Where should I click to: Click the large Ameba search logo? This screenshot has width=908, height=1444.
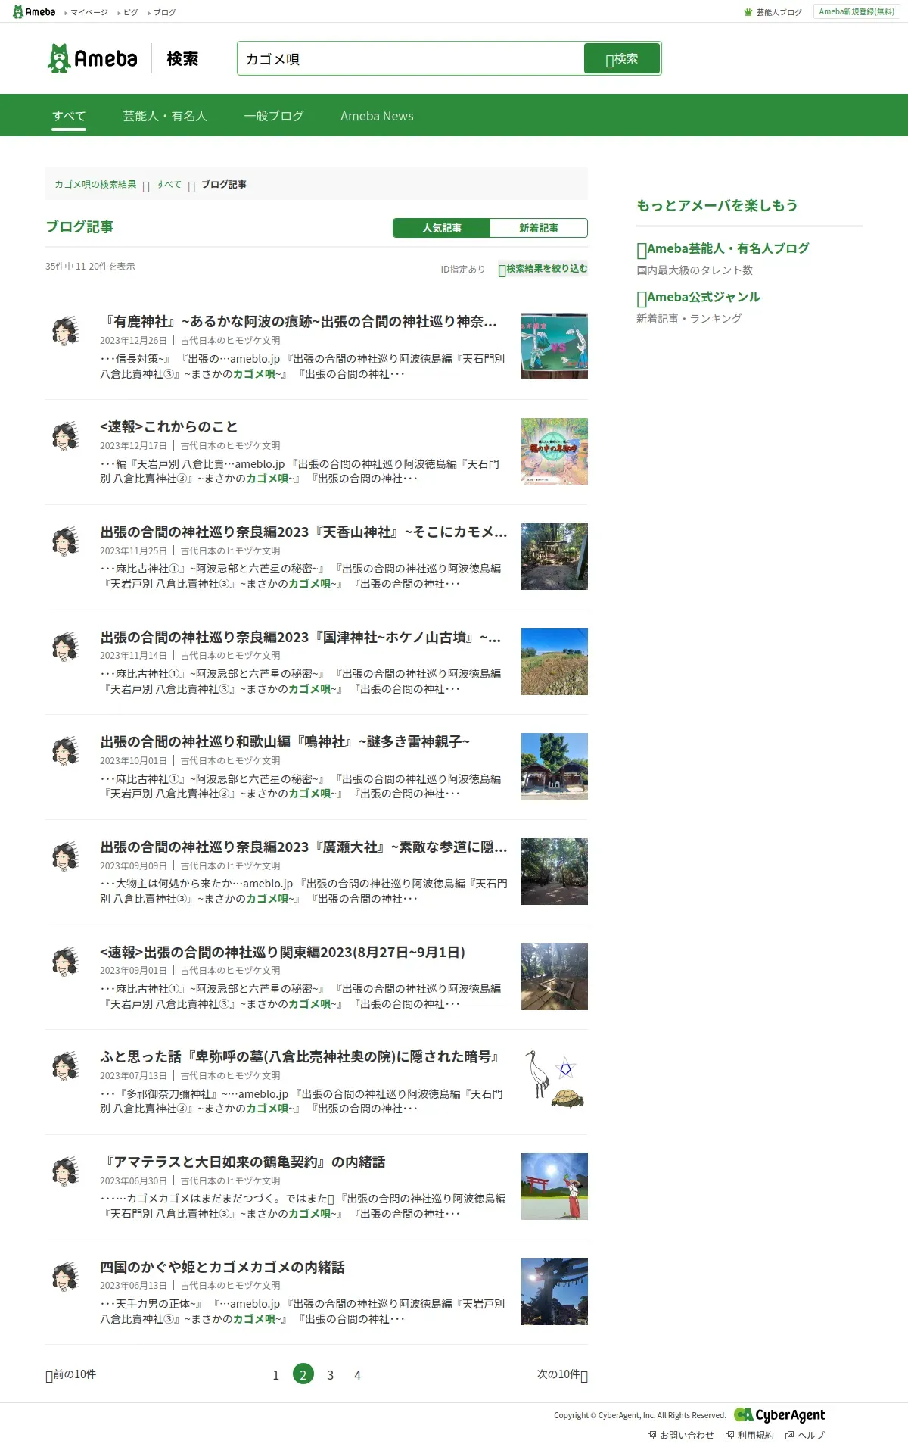[x=92, y=58]
